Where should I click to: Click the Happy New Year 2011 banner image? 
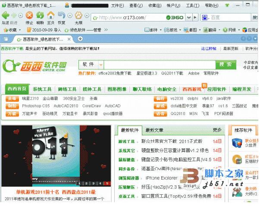tap(56, 156)
